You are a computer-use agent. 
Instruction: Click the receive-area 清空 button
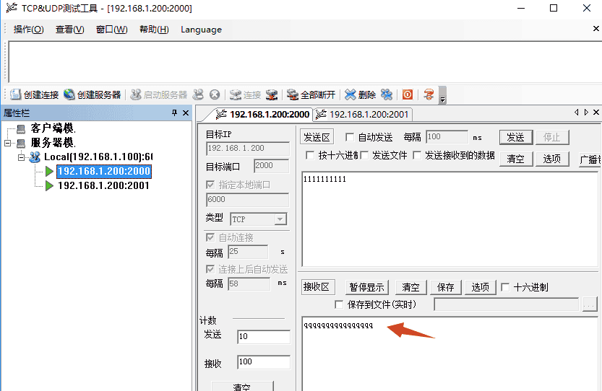(410, 287)
